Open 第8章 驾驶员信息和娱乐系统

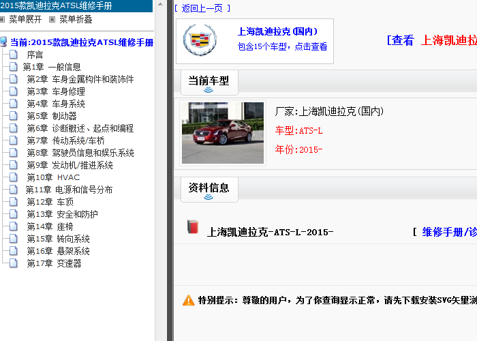pyautogui.click(x=80, y=153)
